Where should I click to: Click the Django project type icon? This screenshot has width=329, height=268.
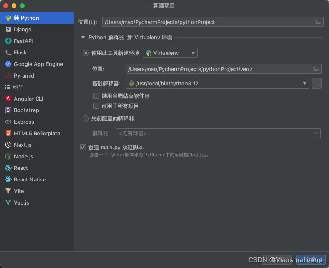pyautogui.click(x=8, y=29)
